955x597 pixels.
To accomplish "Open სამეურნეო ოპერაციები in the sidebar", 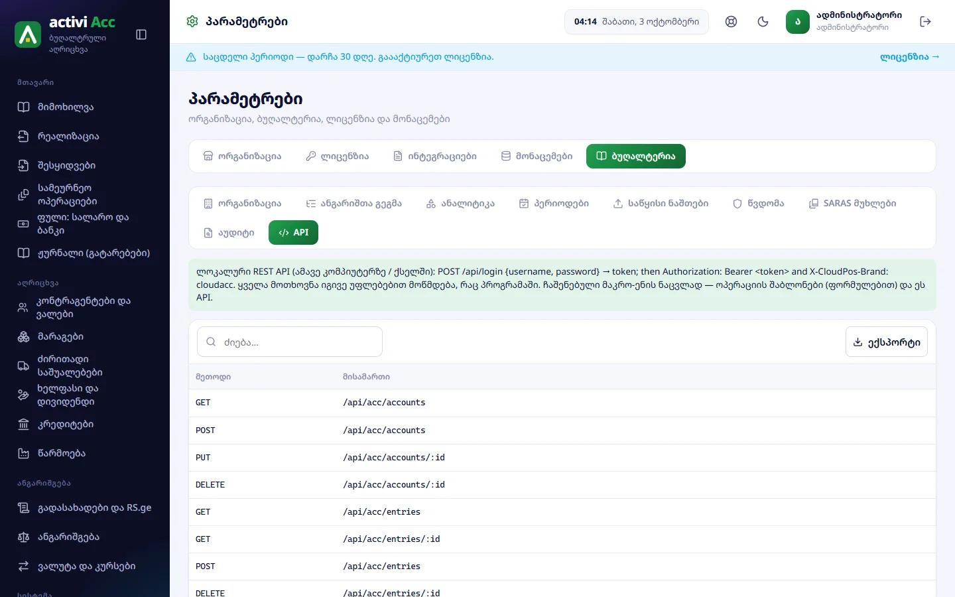I will pyautogui.click(x=85, y=194).
